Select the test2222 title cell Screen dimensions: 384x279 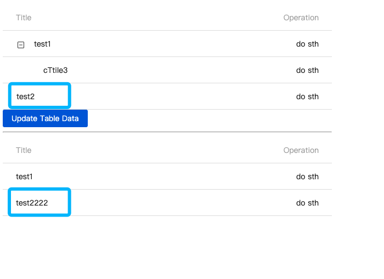32,203
